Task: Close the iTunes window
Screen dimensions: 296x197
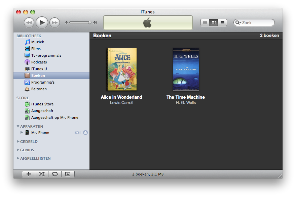Action: (18, 12)
